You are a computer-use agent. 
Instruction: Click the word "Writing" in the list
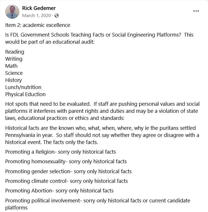point(14,59)
